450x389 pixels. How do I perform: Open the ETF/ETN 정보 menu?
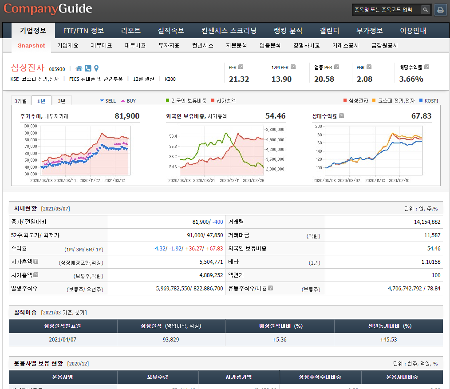[x=83, y=31]
